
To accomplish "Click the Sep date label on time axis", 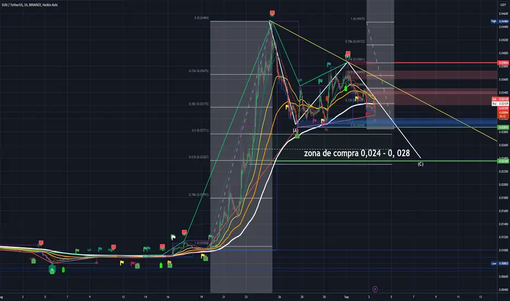I will point(346,297).
